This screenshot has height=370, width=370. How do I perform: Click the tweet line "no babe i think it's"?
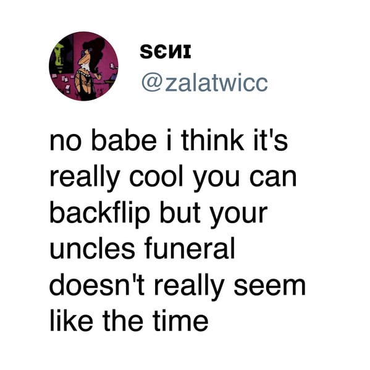[169, 140]
